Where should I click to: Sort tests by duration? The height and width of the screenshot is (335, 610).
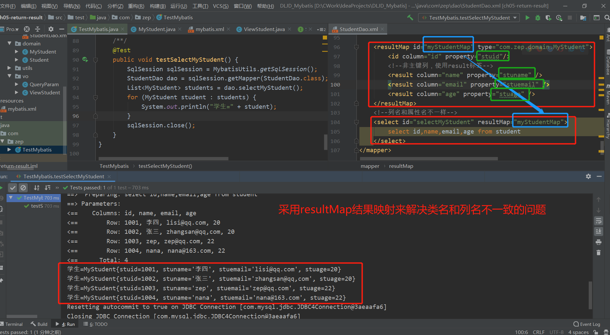click(48, 187)
